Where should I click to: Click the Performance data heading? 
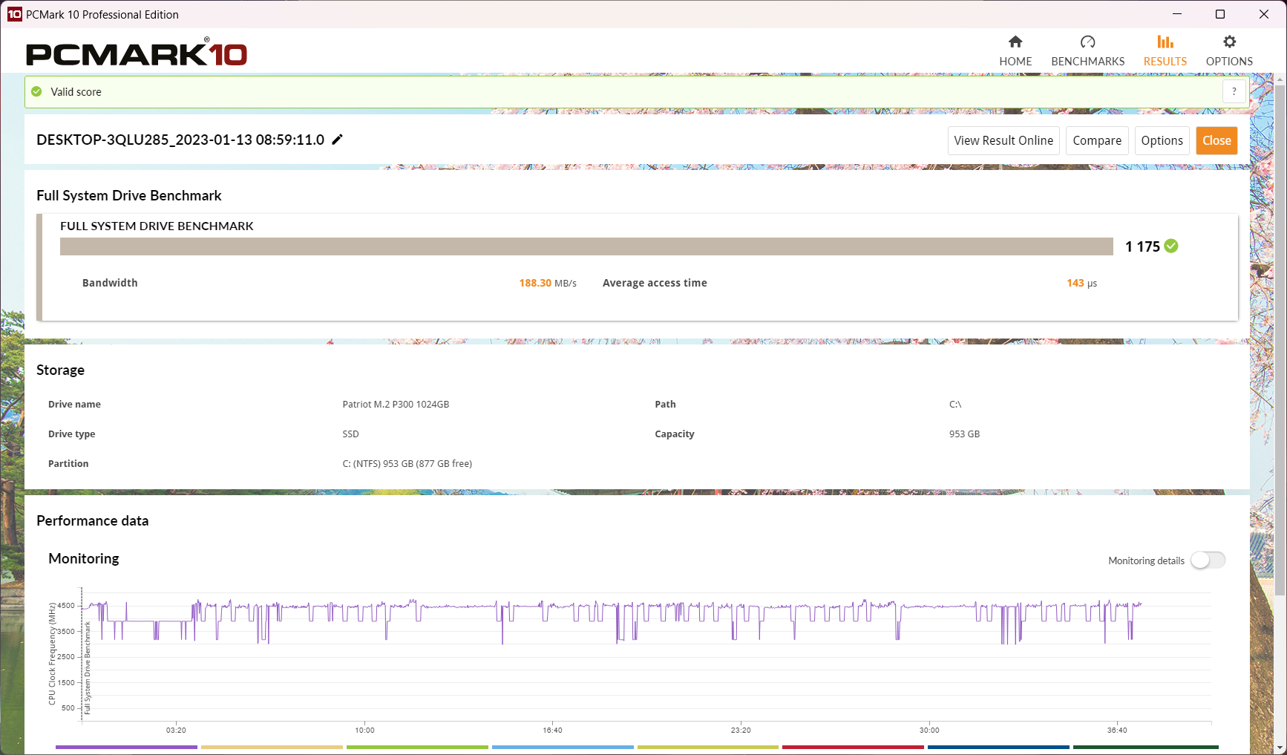tap(92, 520)
